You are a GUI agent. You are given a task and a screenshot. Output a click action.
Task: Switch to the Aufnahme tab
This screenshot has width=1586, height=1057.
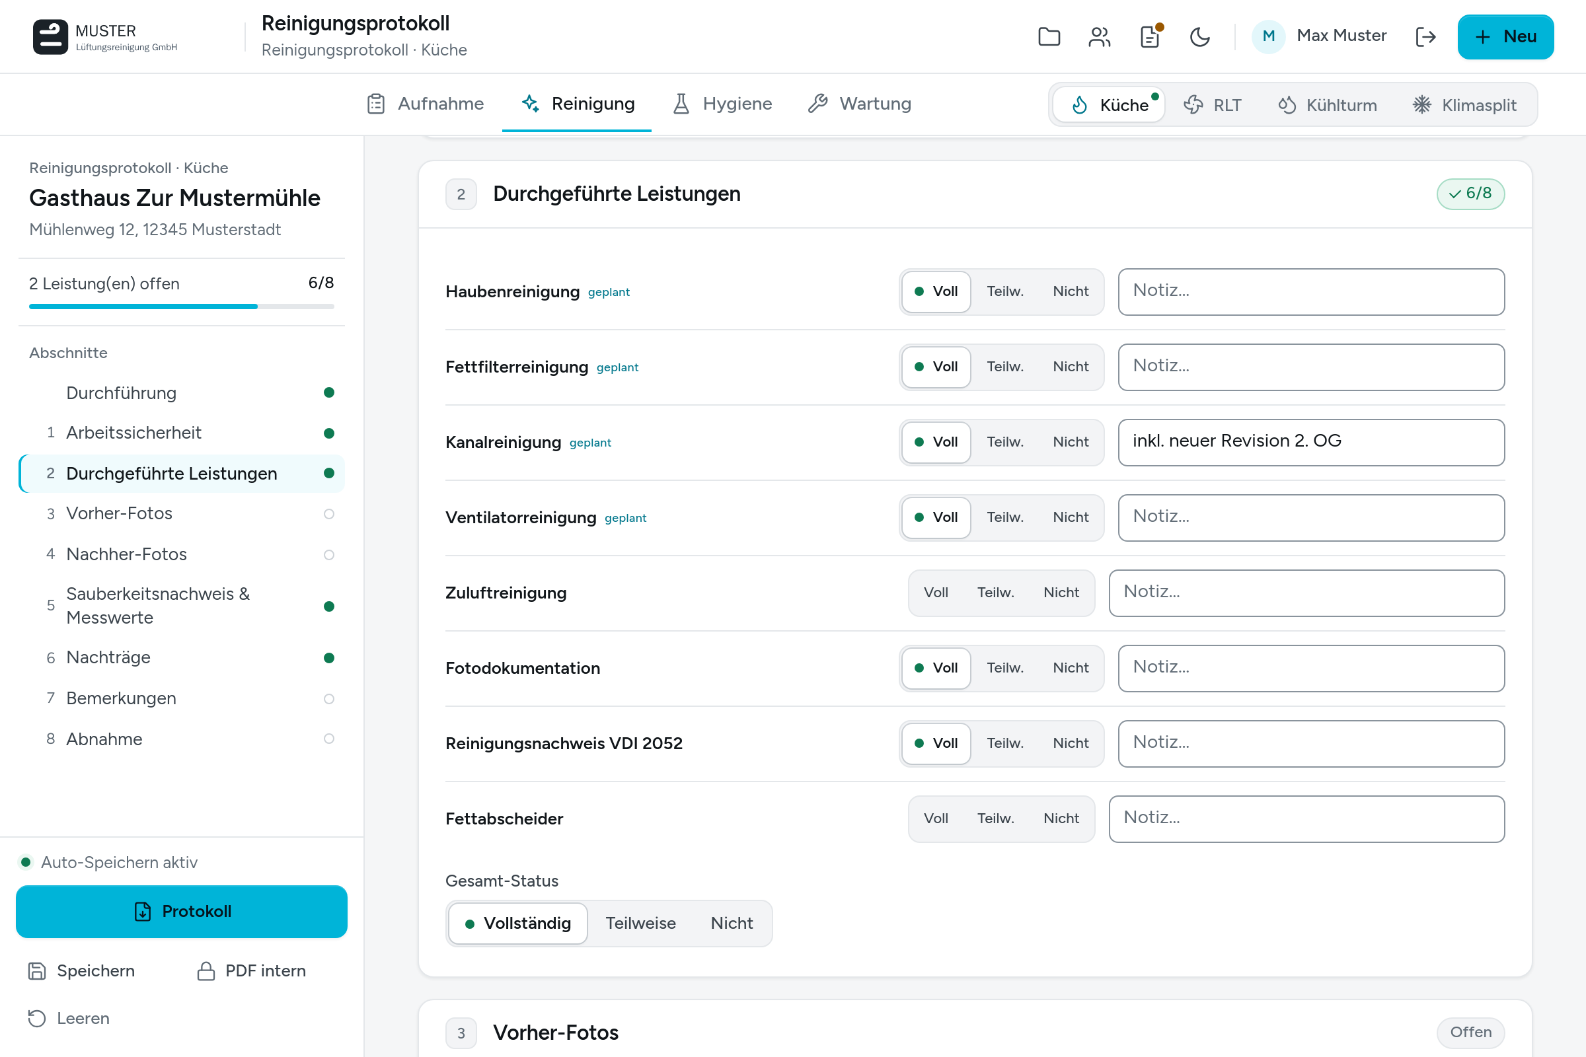pos(426,104)
